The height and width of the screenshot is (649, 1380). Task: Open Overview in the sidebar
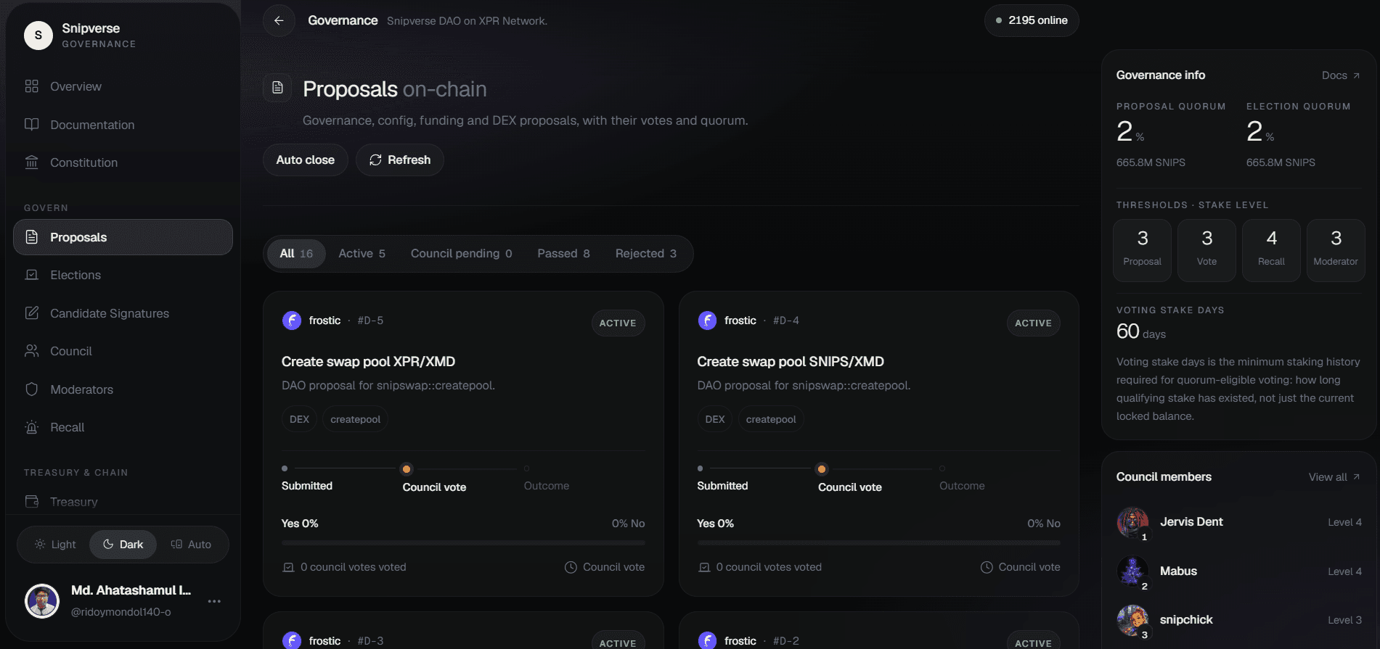click(123, 86)
